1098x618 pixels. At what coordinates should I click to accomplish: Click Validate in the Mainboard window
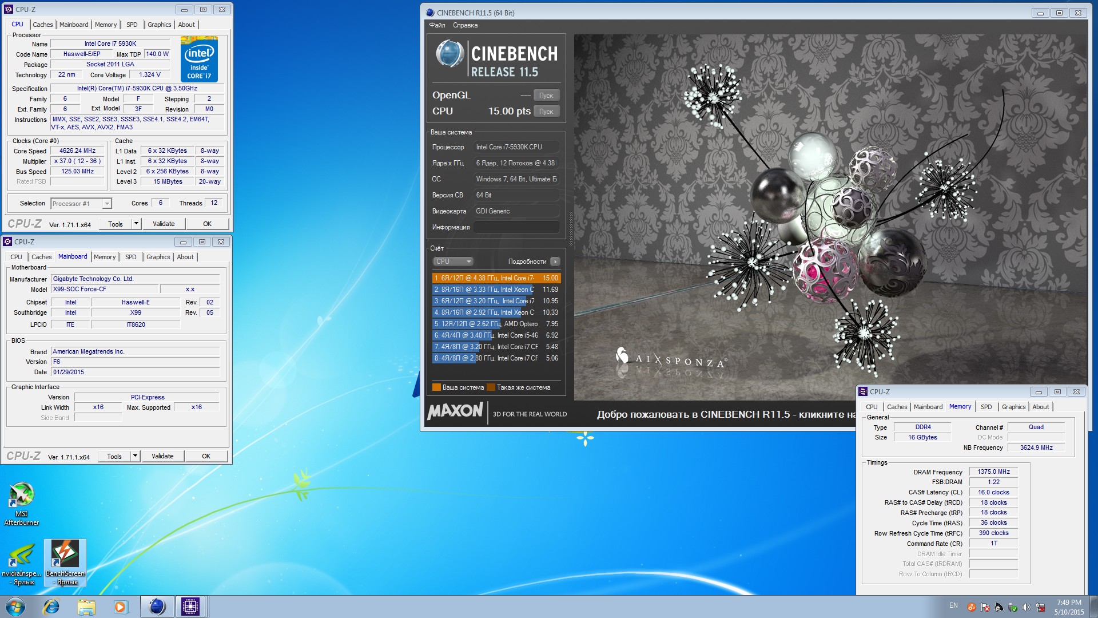[162, 456]
